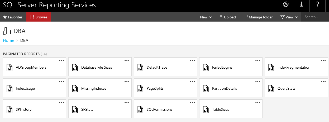
Task: Click the QueryStats report icon
Action: 271,88
